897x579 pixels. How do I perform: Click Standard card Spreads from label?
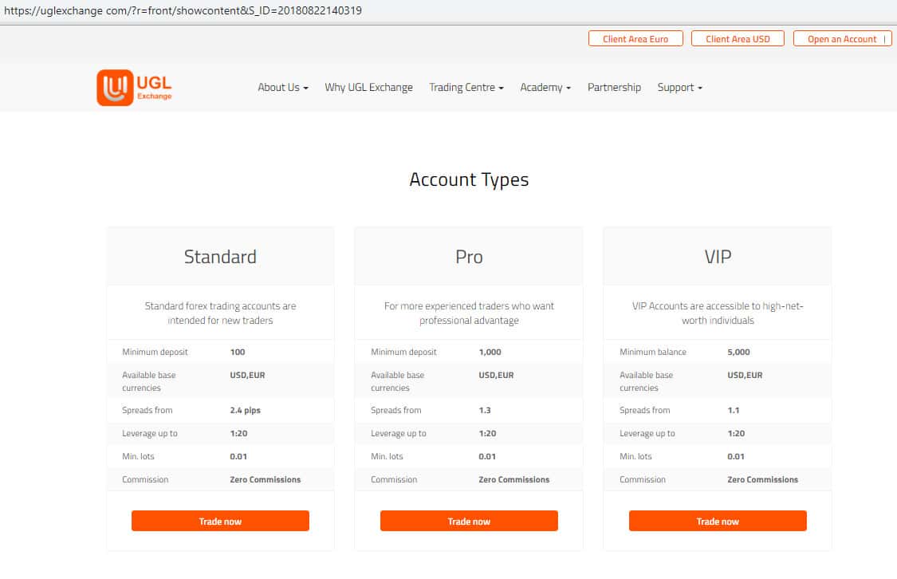coord(147,410)
